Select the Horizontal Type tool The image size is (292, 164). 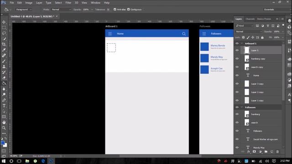[x=4, y=106]
